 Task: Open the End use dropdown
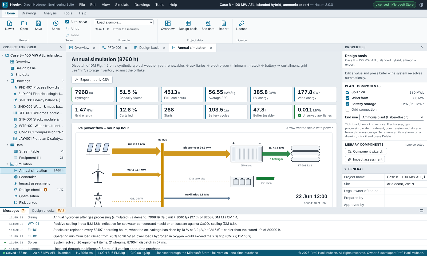point(392,117)
